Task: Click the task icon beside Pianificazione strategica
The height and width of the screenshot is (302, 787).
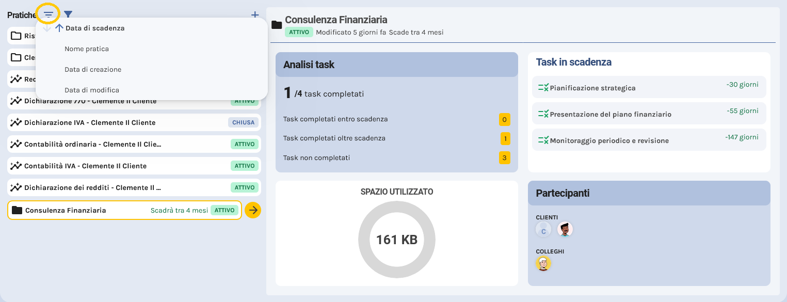Action: tap(543, 88)
